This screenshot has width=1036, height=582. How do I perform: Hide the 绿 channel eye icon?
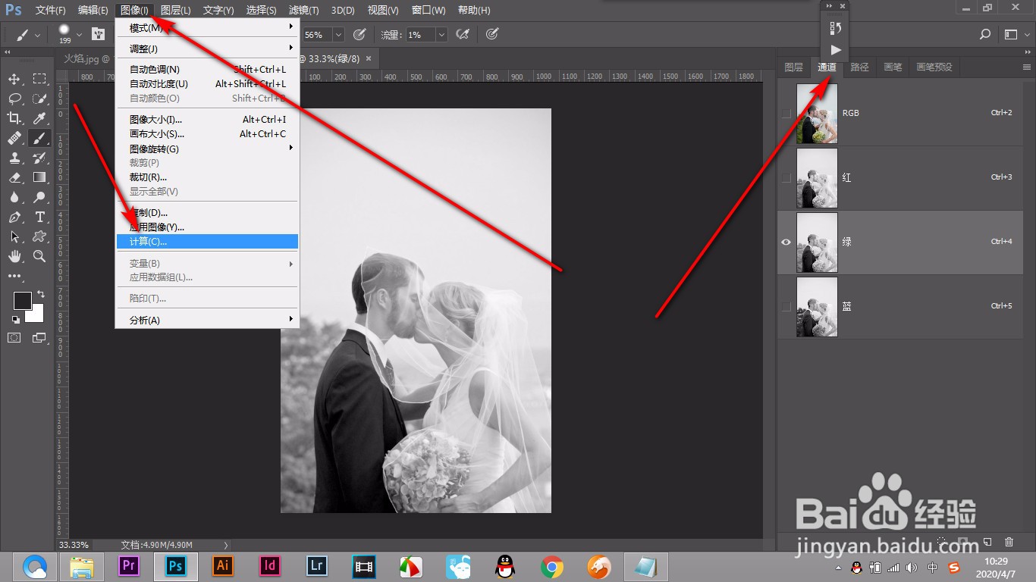[786, 242]
